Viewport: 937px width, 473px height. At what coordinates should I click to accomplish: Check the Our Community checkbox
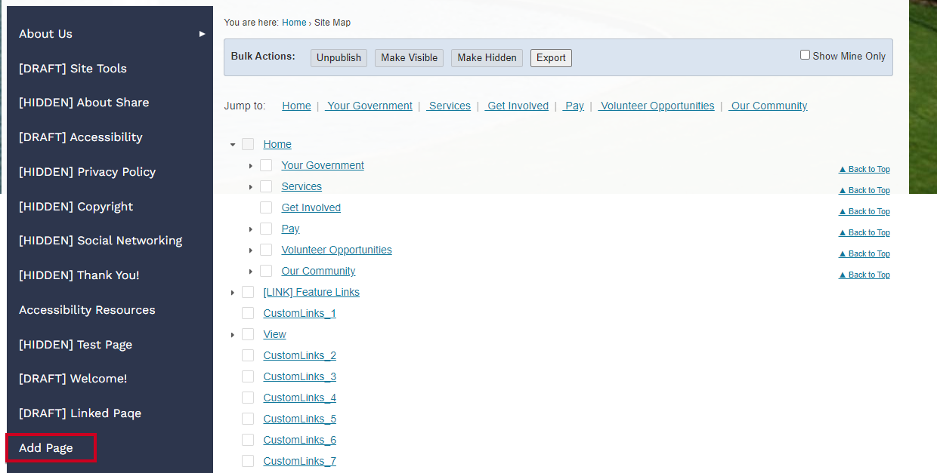click(266, 271)
